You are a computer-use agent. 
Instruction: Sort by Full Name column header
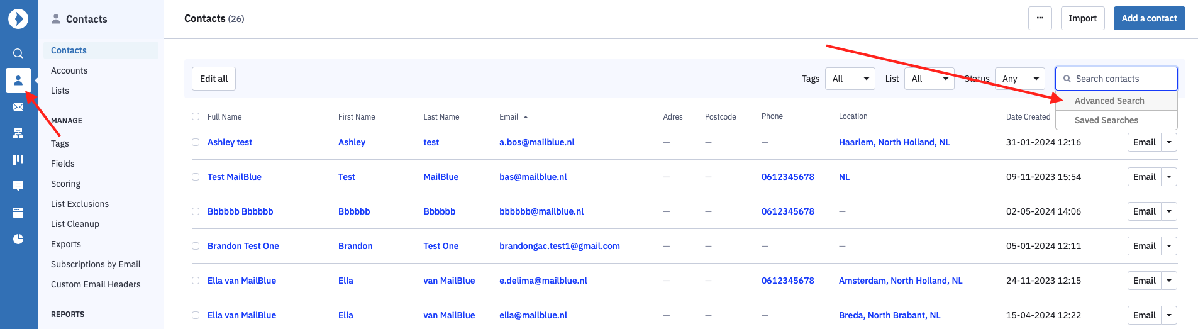tap(225, 117)
